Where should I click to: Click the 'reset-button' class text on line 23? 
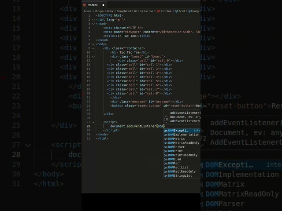coord(148,106)
